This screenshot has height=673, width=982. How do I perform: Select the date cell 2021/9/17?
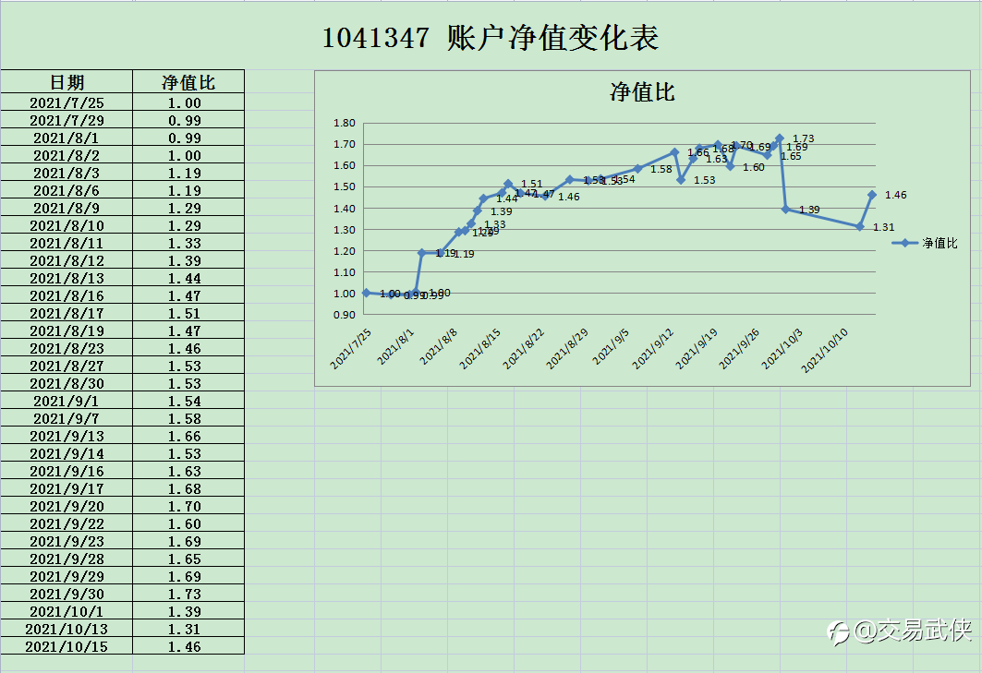(x=67, y=488)
